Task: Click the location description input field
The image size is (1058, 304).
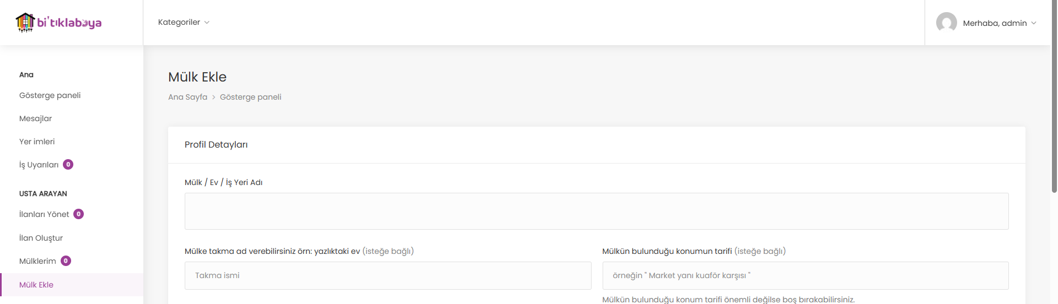Action: point(805,275)
